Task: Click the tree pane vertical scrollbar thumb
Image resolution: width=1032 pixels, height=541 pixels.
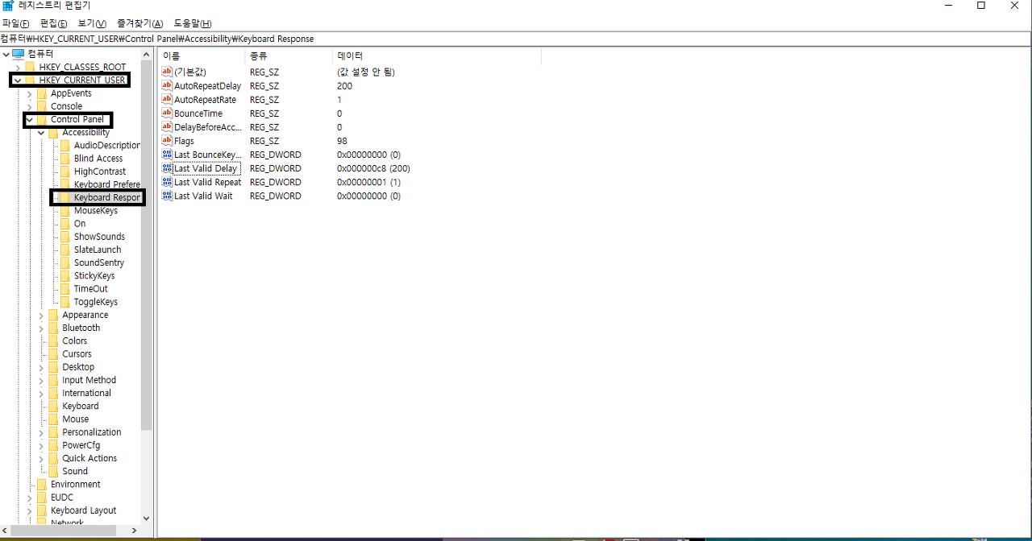Action: tap(146, 245)
